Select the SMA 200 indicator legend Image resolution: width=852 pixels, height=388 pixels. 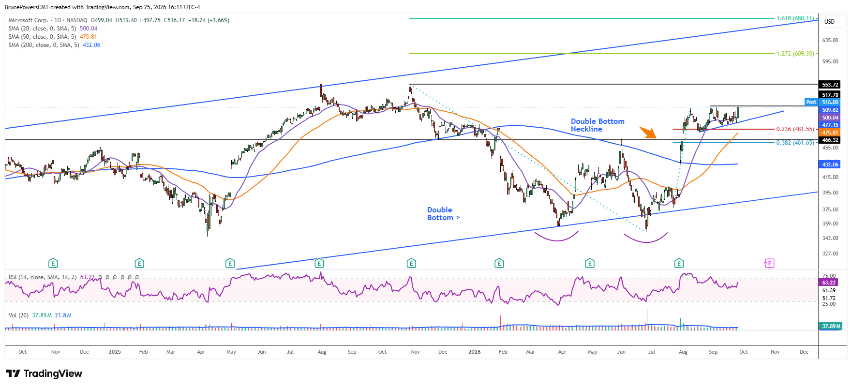[54, 45]
